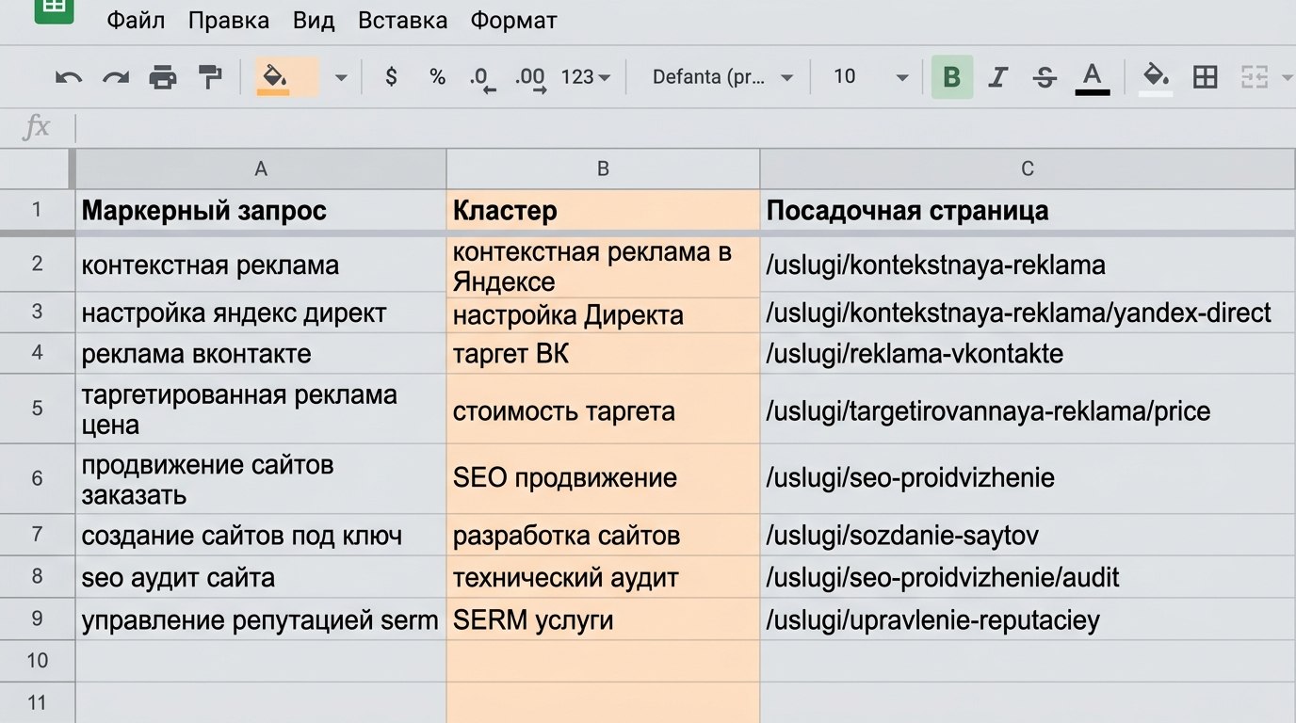Select cell 'реклама вконтакте'
The image size is (1296, 723).
[261, 354]
